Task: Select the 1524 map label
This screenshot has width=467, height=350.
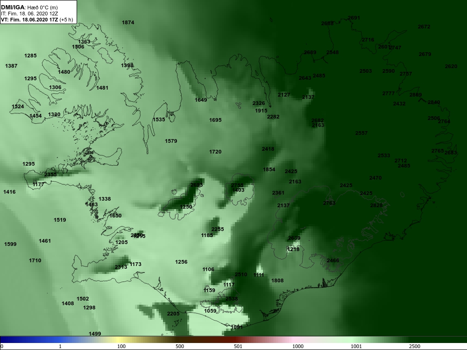Action: 18,106
